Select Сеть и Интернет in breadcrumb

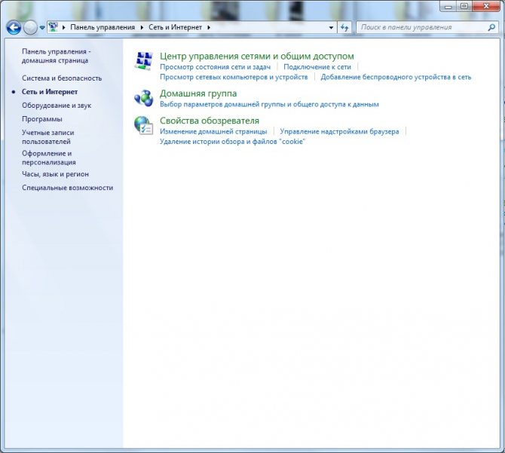tap(175, 27)
